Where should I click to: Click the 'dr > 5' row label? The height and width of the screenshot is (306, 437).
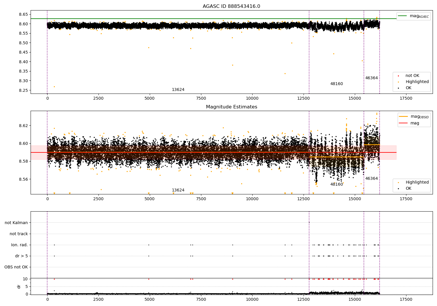coord(22,256)
